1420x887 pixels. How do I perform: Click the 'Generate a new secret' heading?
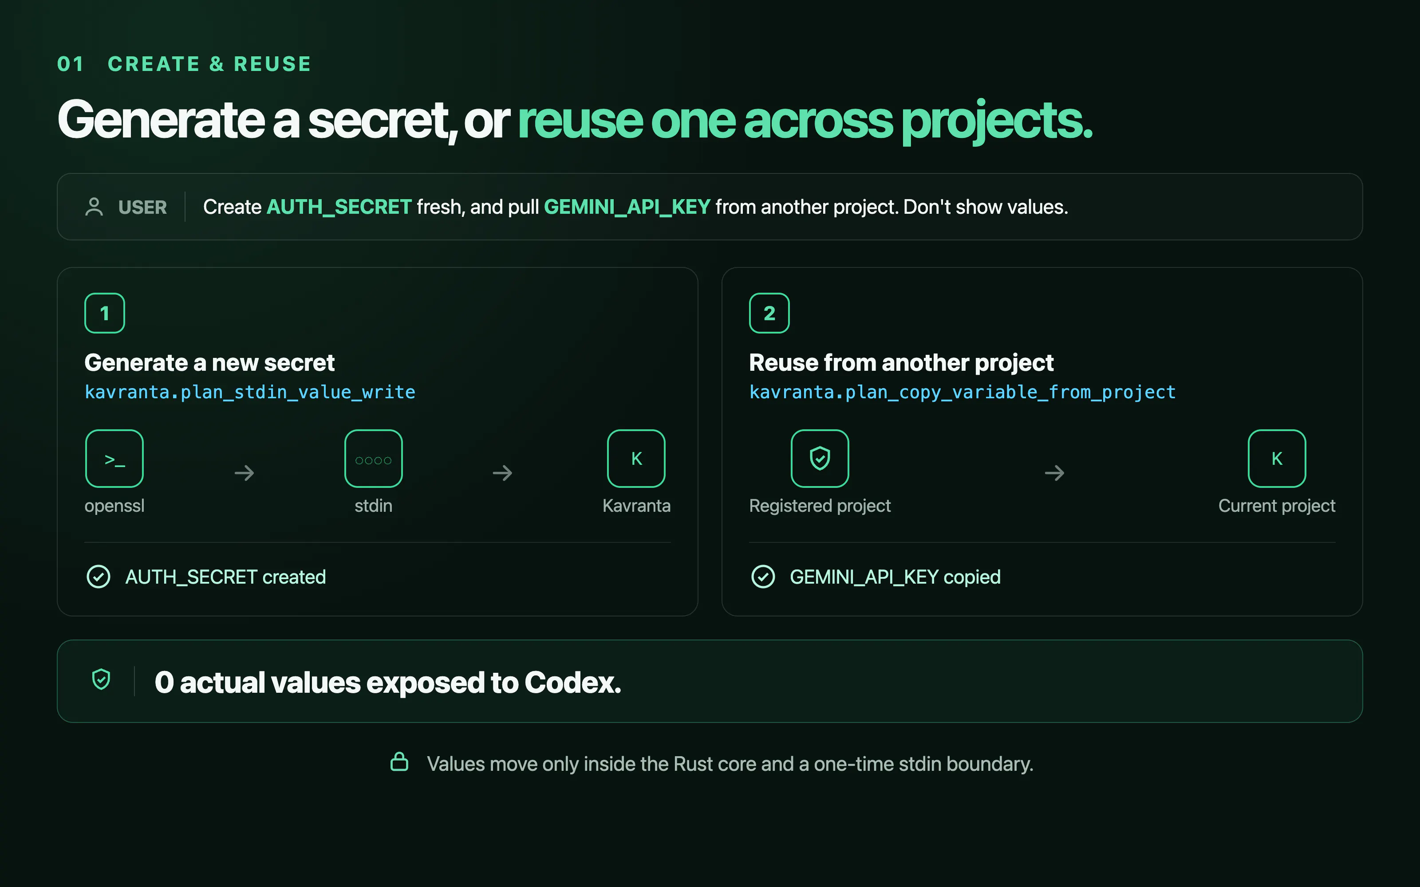pyautogui.click(x=209, y=363)
